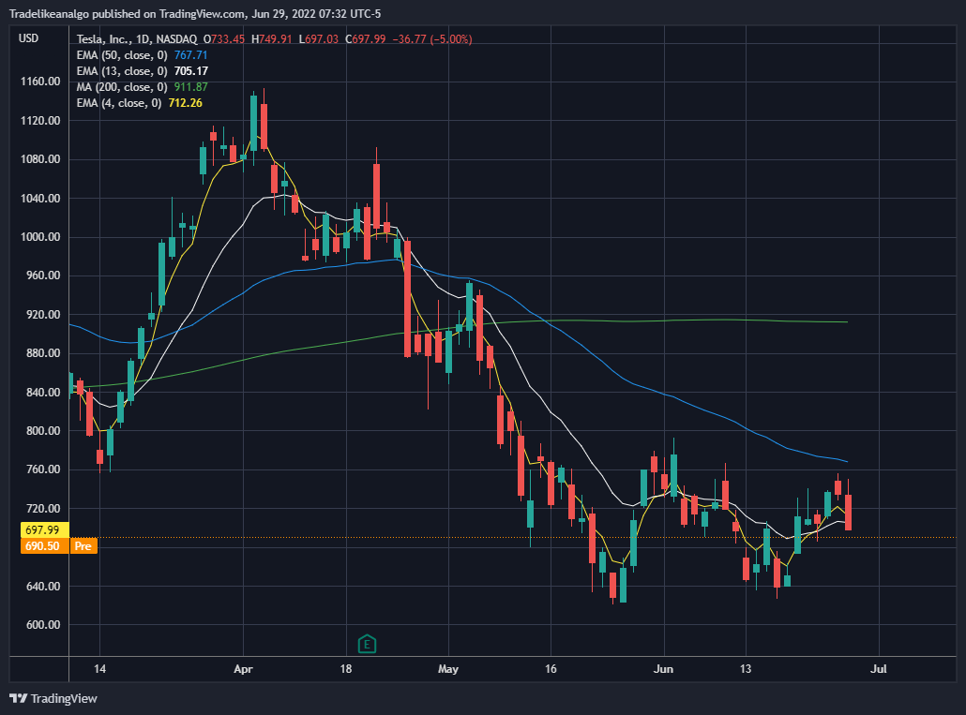Click the 1040.00 price axis label
The height and width of the screenshot is (715, 966).
(x=40, y=198)
